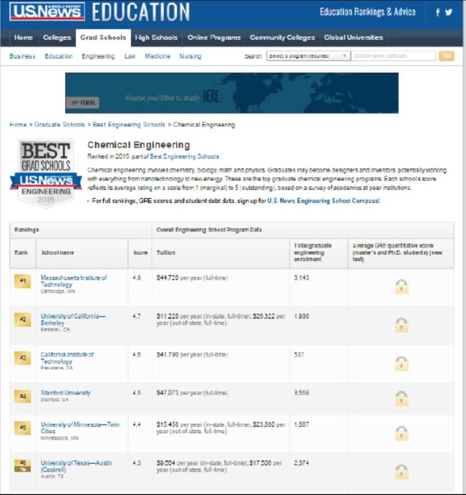Click the Facebook icon in the header
Image resolution: width=466 pixels, height=495 pixels.
(x=438, y=12)
